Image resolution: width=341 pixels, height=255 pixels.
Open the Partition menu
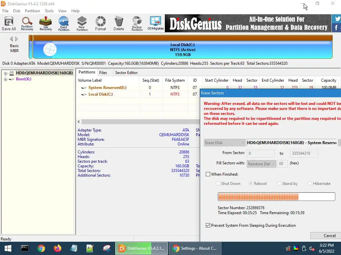[x=32, y=11]
